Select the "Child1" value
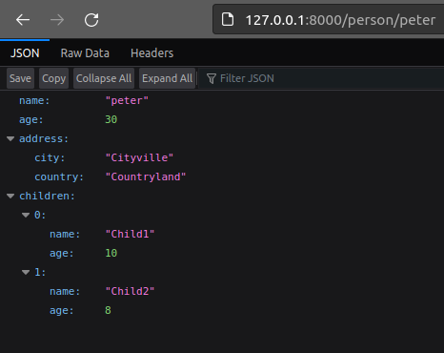The width and height of the screenshot is (444, 353). tap(130, 234)
